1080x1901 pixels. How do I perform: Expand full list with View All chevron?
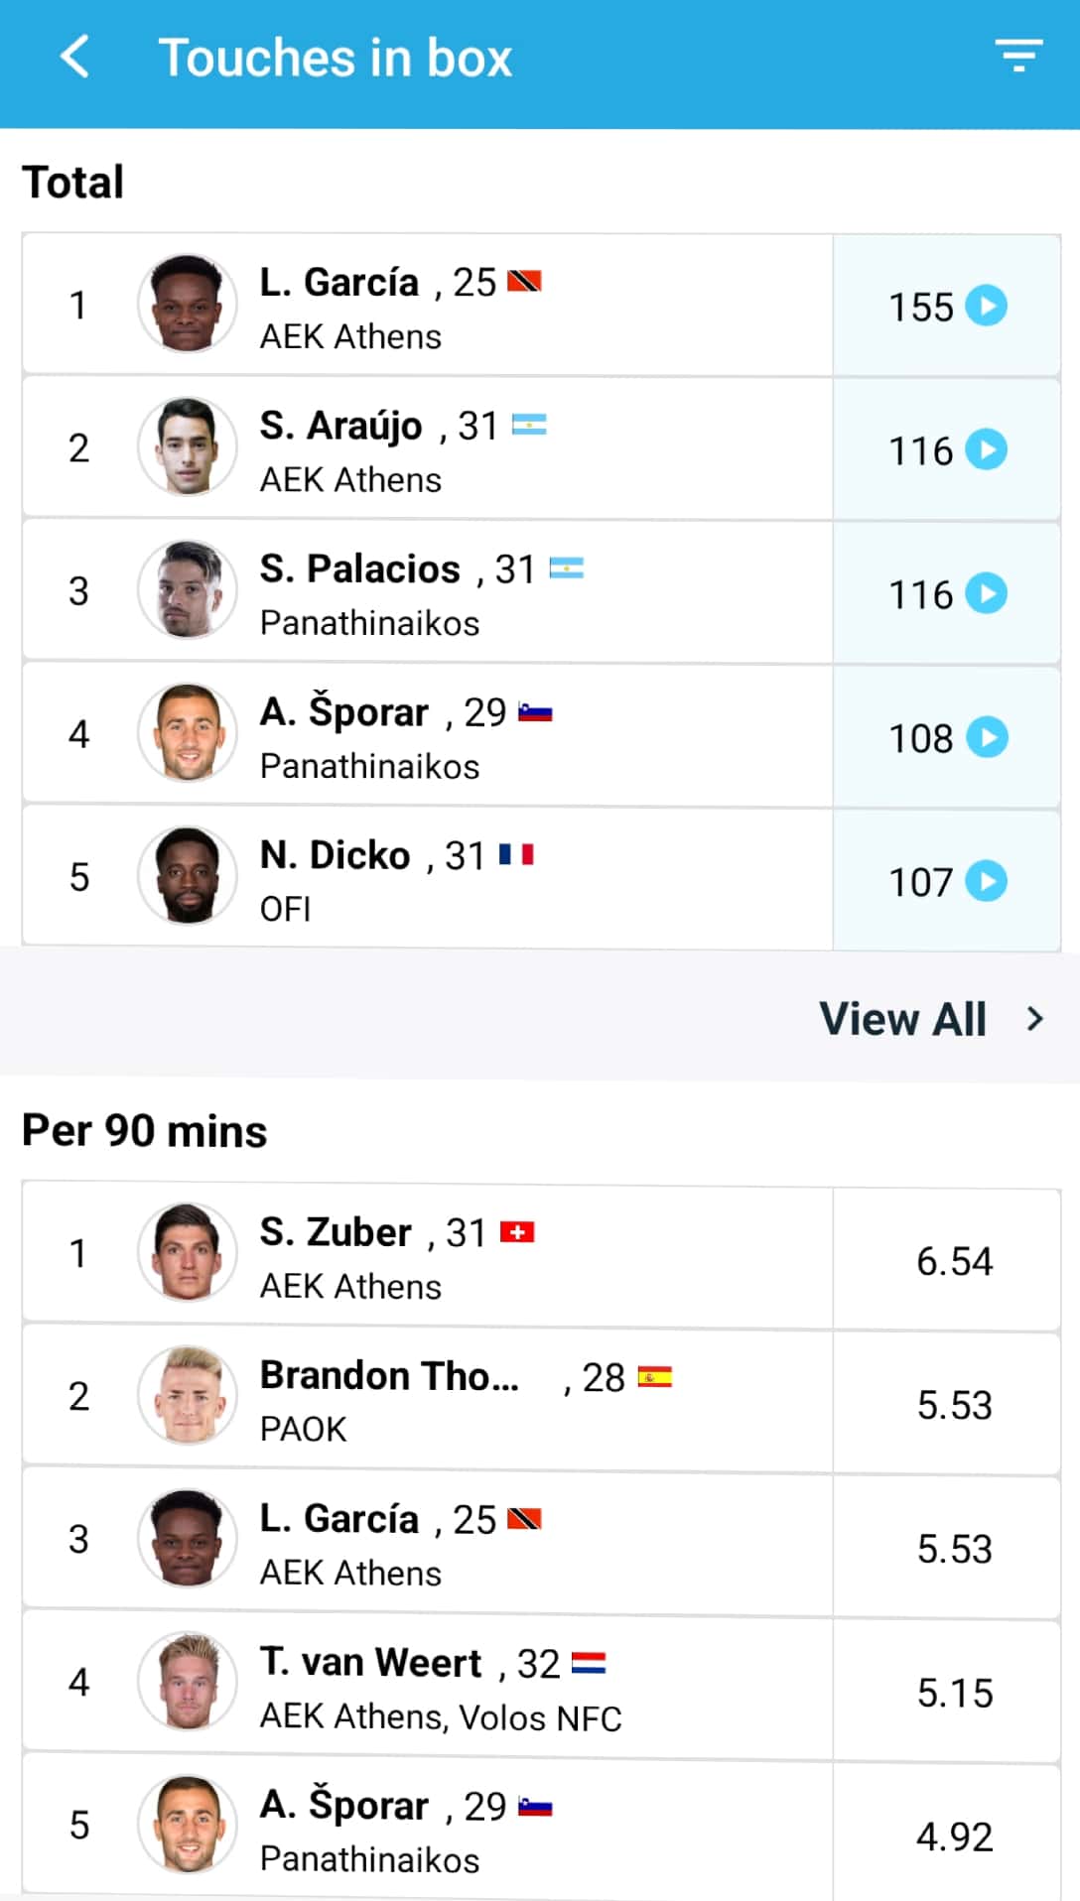pyautogui.click(x=1035, y=1019)
